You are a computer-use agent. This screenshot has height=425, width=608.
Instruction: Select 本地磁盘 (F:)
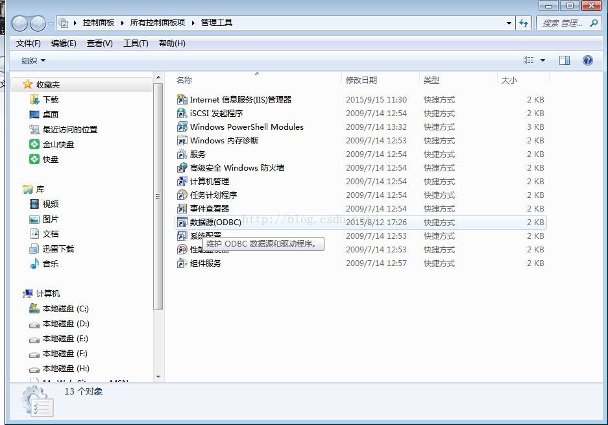coord(59,353)
